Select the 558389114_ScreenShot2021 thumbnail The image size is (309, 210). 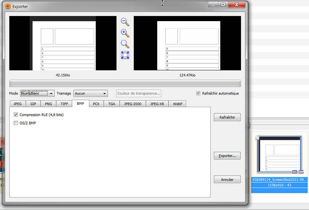click(x=278, y=155)
